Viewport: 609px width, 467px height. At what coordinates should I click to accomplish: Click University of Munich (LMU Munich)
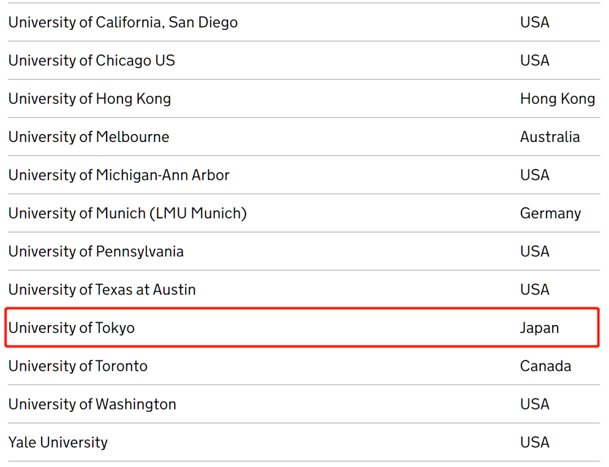click(x=127, y=214)
